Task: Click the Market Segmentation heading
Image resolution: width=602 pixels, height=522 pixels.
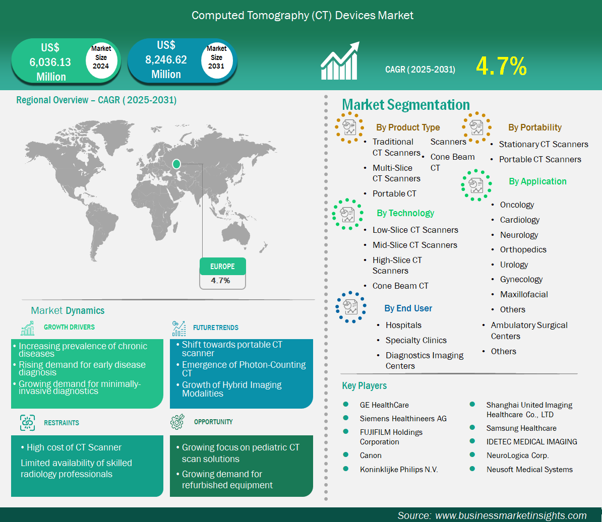Action: pos(406,105)
